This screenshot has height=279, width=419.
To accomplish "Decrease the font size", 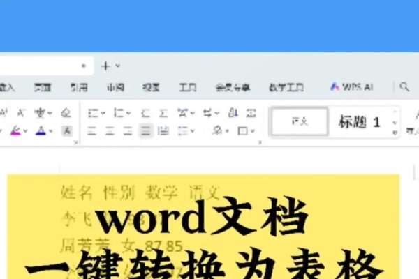I will click(21, 113).
